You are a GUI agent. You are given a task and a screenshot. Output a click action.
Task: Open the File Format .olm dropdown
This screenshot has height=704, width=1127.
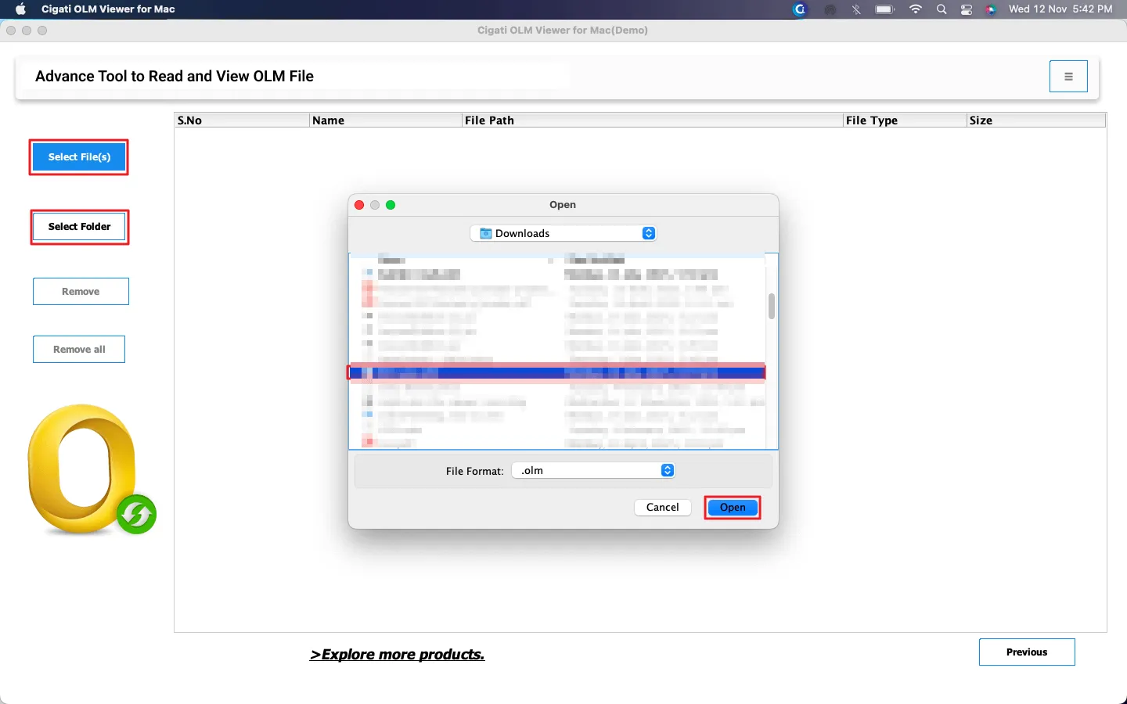593,470
